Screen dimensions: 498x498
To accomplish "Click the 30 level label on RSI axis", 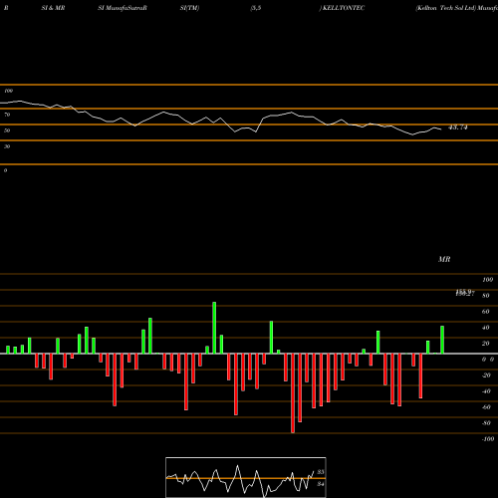I will 7,146.
